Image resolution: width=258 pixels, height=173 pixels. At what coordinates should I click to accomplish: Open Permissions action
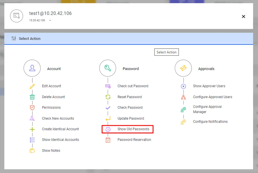(x=51, y=108)
